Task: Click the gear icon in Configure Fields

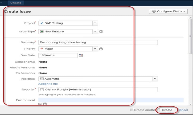Action: 154,11
